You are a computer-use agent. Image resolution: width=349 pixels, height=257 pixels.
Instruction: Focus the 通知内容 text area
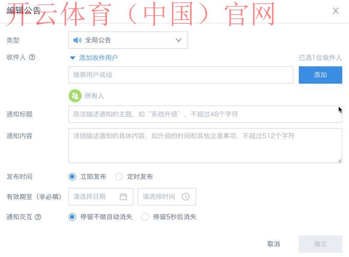pos(205,145)
